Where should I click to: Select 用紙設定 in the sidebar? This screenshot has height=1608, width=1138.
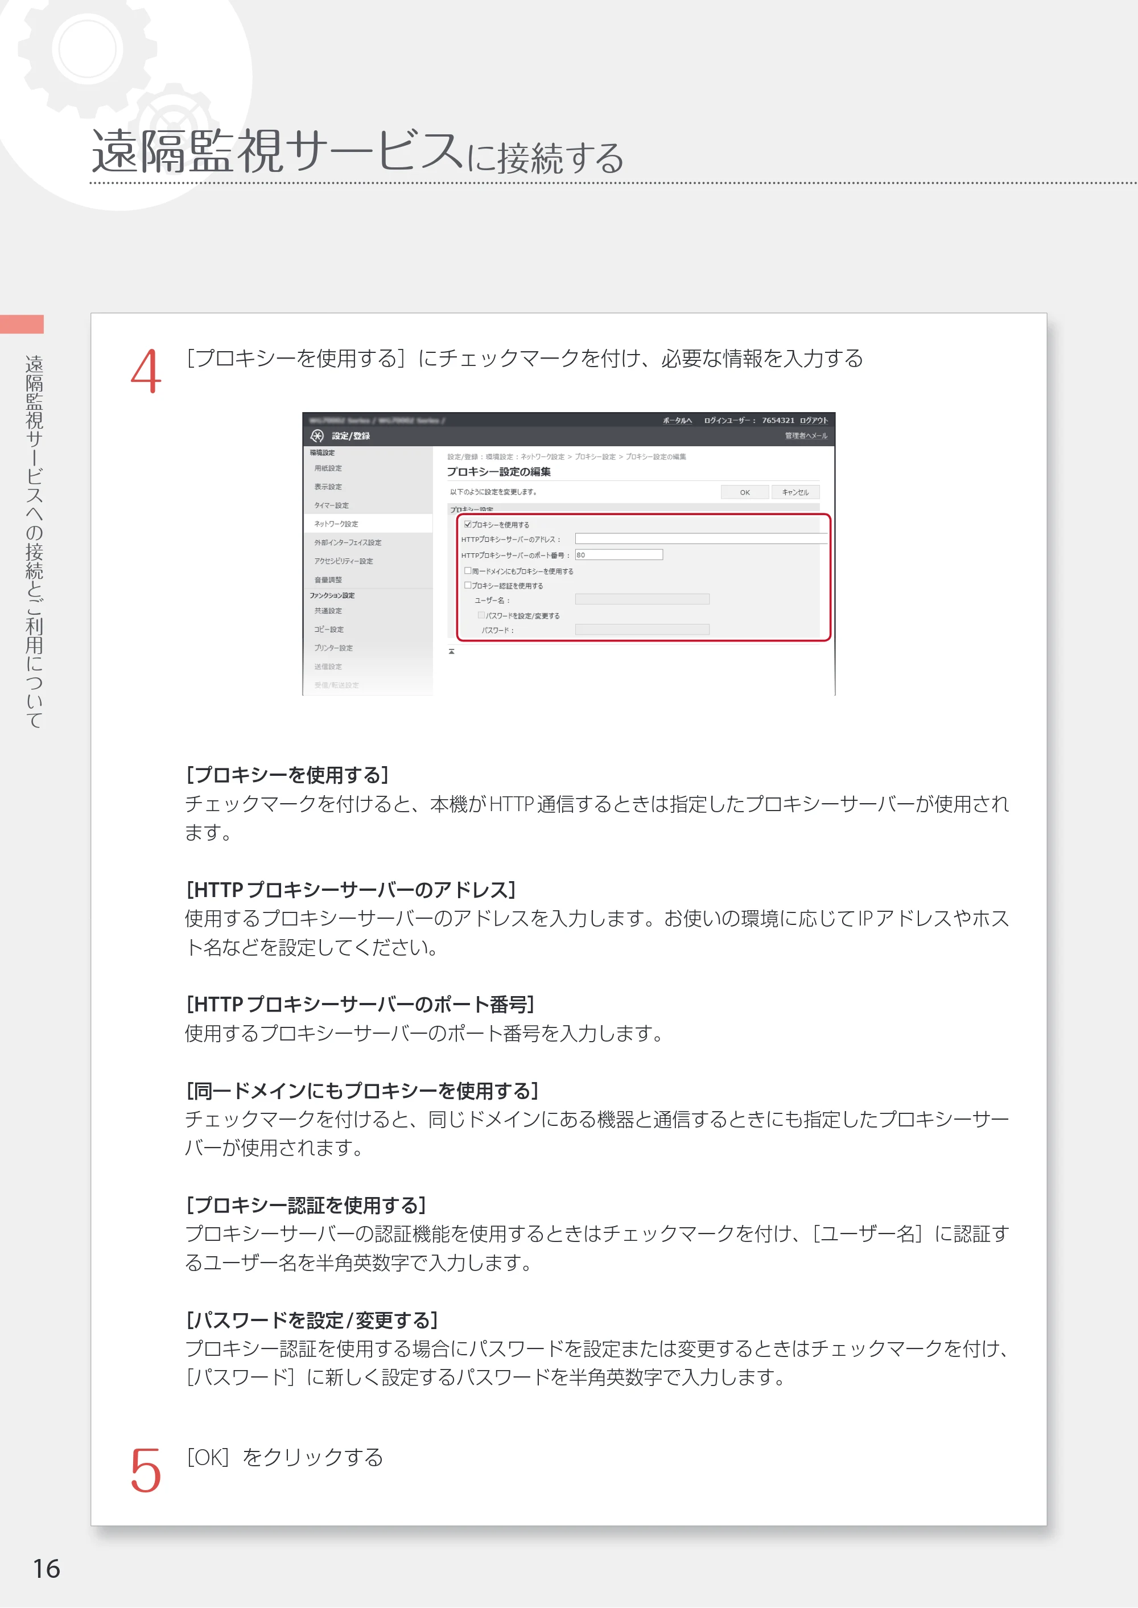[328, 468]
